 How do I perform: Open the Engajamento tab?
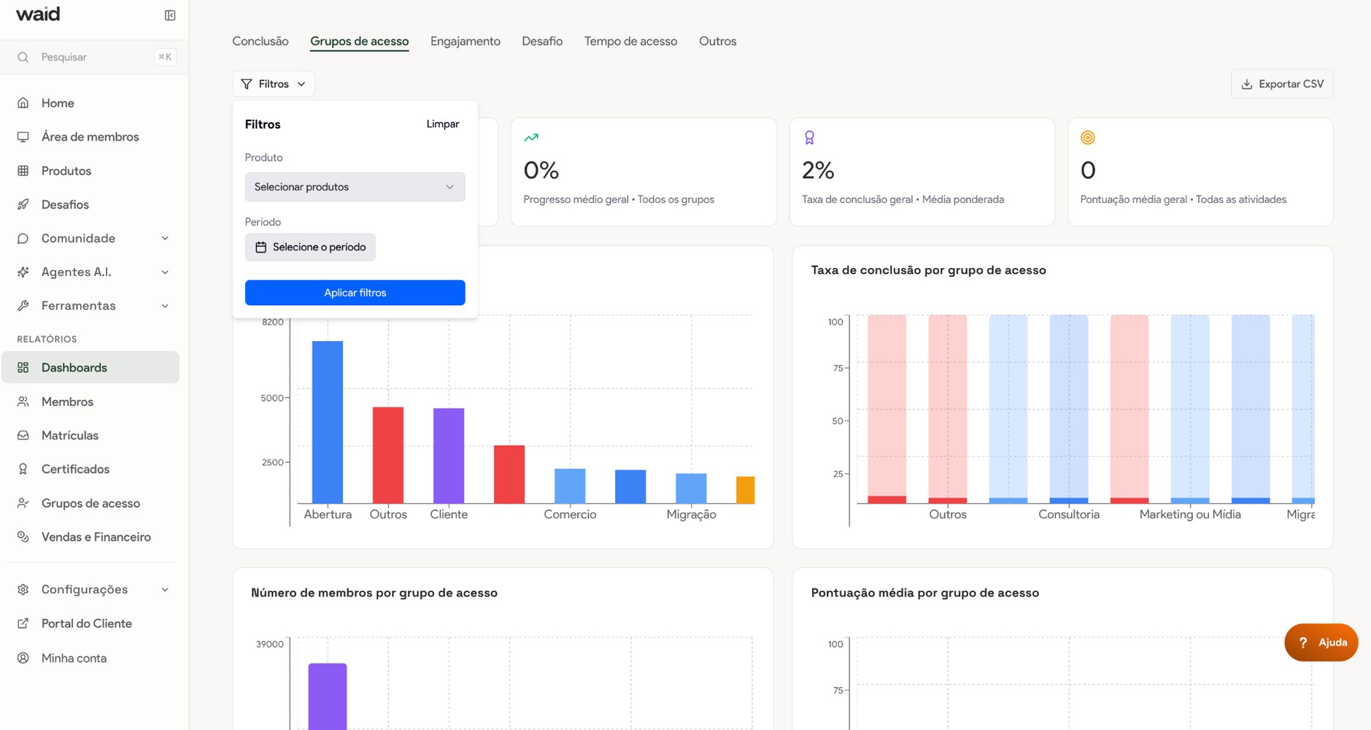tap(466, 41)
